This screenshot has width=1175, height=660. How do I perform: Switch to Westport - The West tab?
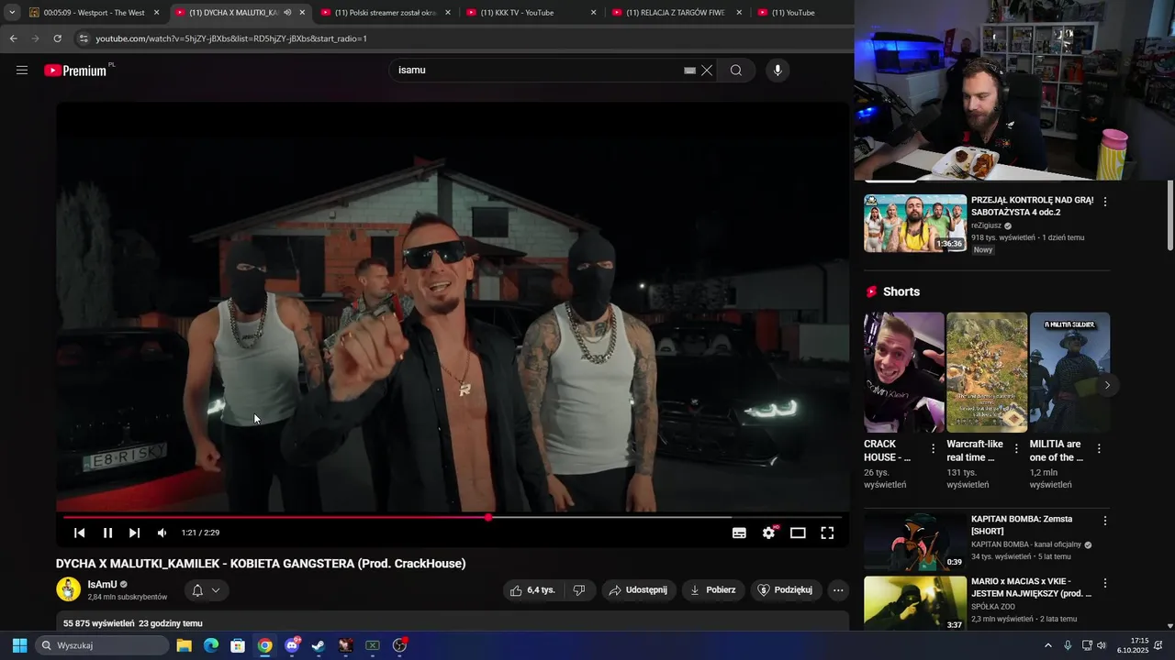[94, 13]
